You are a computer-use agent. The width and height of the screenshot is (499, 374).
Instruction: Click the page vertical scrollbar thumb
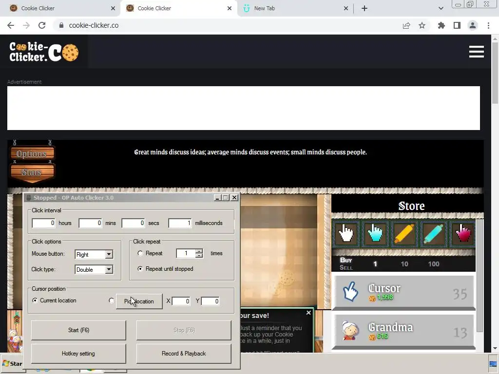[x=495, y=73]
